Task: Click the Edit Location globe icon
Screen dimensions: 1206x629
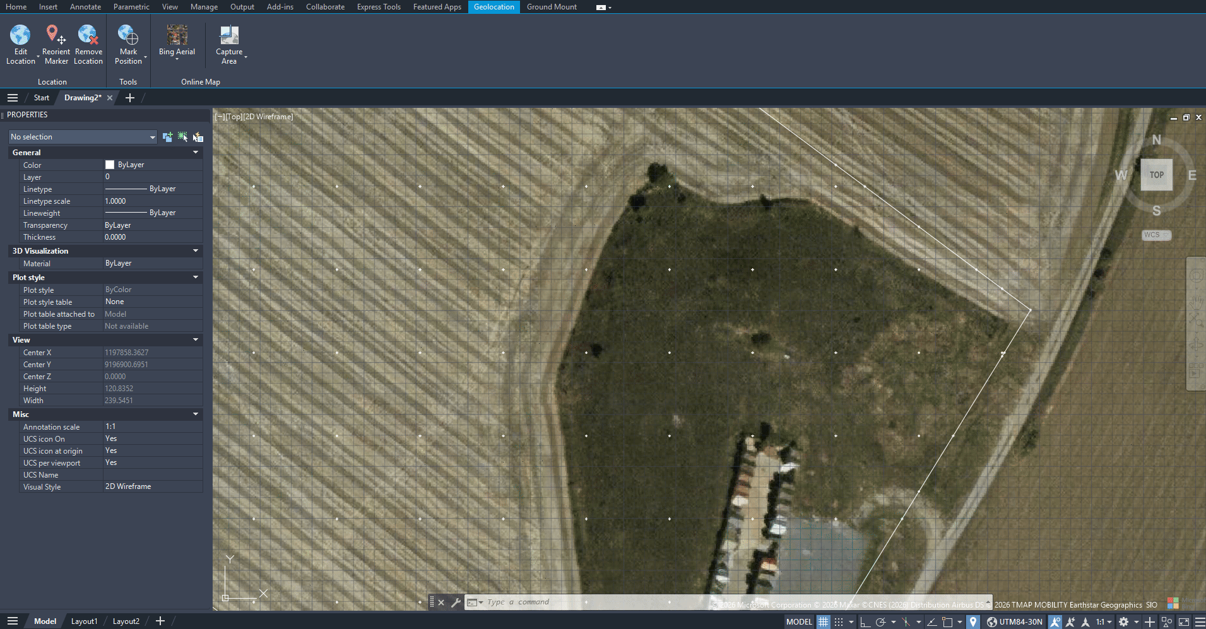Action: point(20,35)
